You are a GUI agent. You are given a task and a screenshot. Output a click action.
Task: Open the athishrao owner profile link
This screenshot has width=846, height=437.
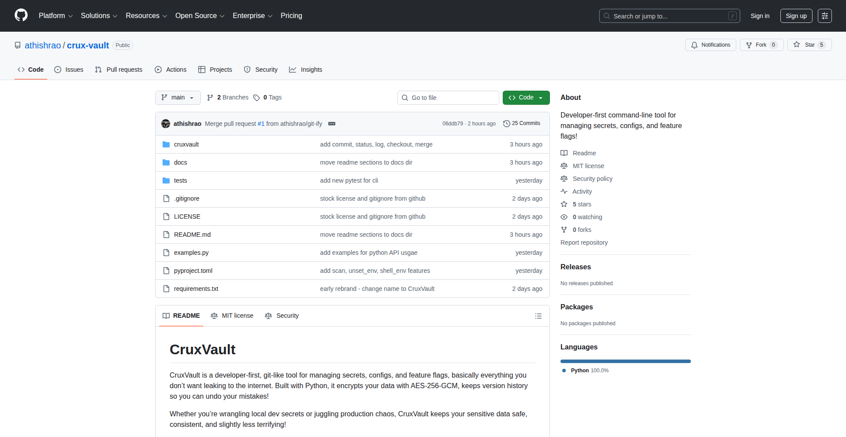click(43, 45)
